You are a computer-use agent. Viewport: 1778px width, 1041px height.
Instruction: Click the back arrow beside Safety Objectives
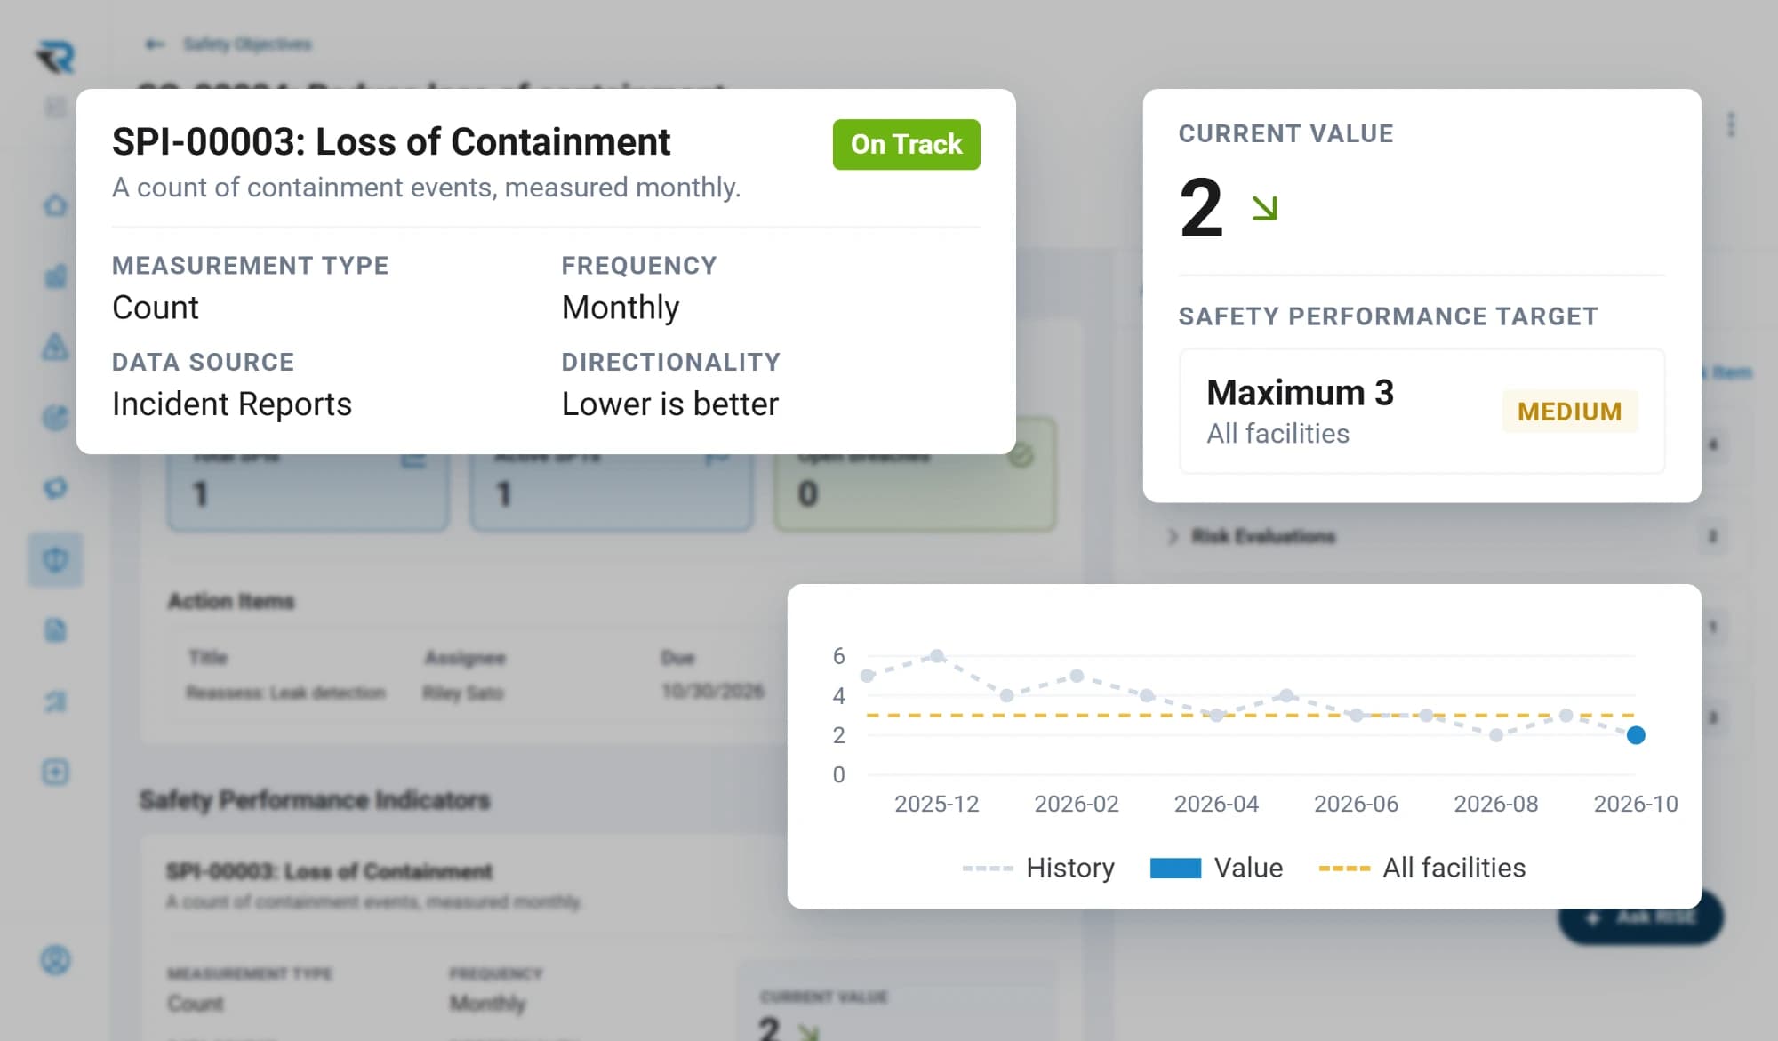pyautogui.click(x=155, y=44)
